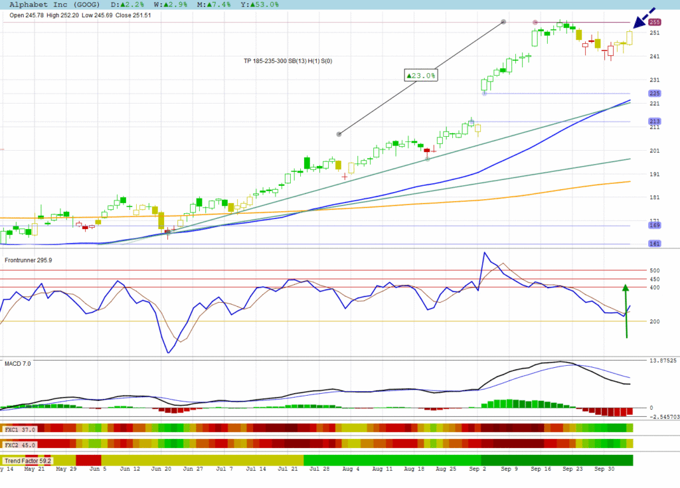
Task: Click the FXC1 37.0 heatmap label
Action: (x=19, y=430)
